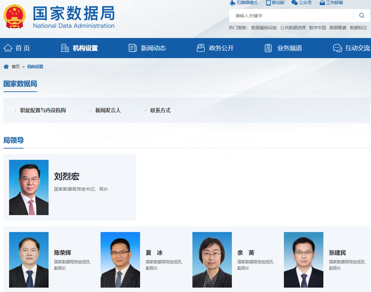Click the portrait photo of 余英
Image resolution: width=371 pixels, height=292 pixels.
coord(212,260)
